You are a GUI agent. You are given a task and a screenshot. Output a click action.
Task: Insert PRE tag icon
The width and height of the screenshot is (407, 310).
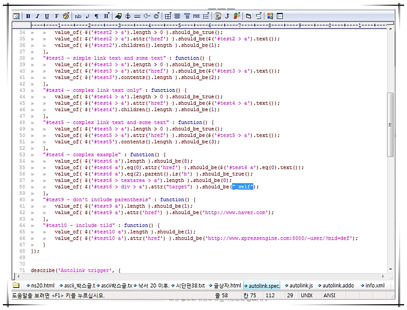pos(197,16)
